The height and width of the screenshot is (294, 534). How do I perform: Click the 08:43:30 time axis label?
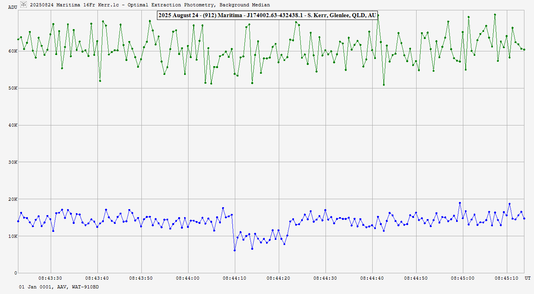point(50,278)
